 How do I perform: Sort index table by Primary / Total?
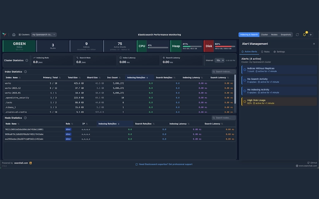coord(52,78)
